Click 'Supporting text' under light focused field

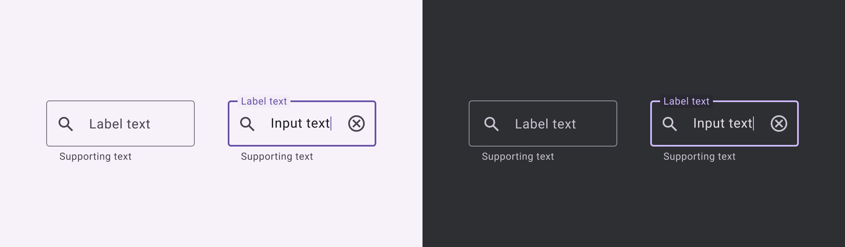(277, 156)
